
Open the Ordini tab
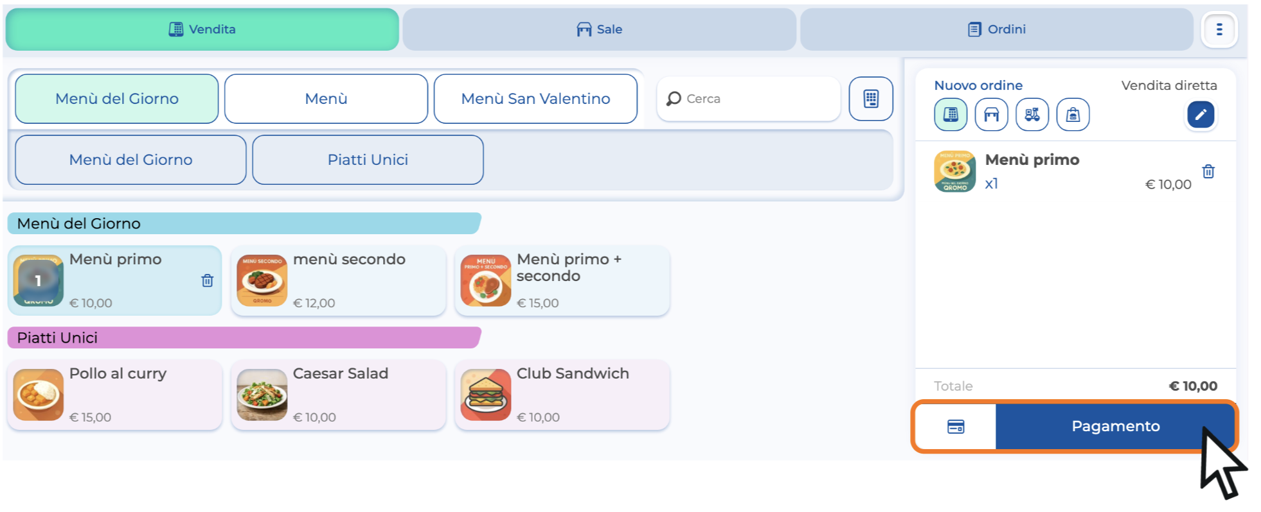click(x=996, y=30)
